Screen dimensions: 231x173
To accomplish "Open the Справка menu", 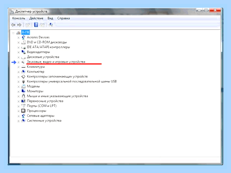I will click(x=64, y=18).
